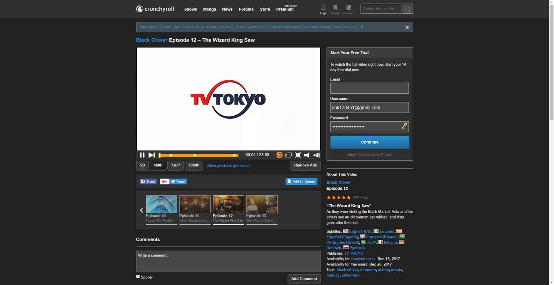
Task: Open the fantasy tag link
Action: [333, 275]
